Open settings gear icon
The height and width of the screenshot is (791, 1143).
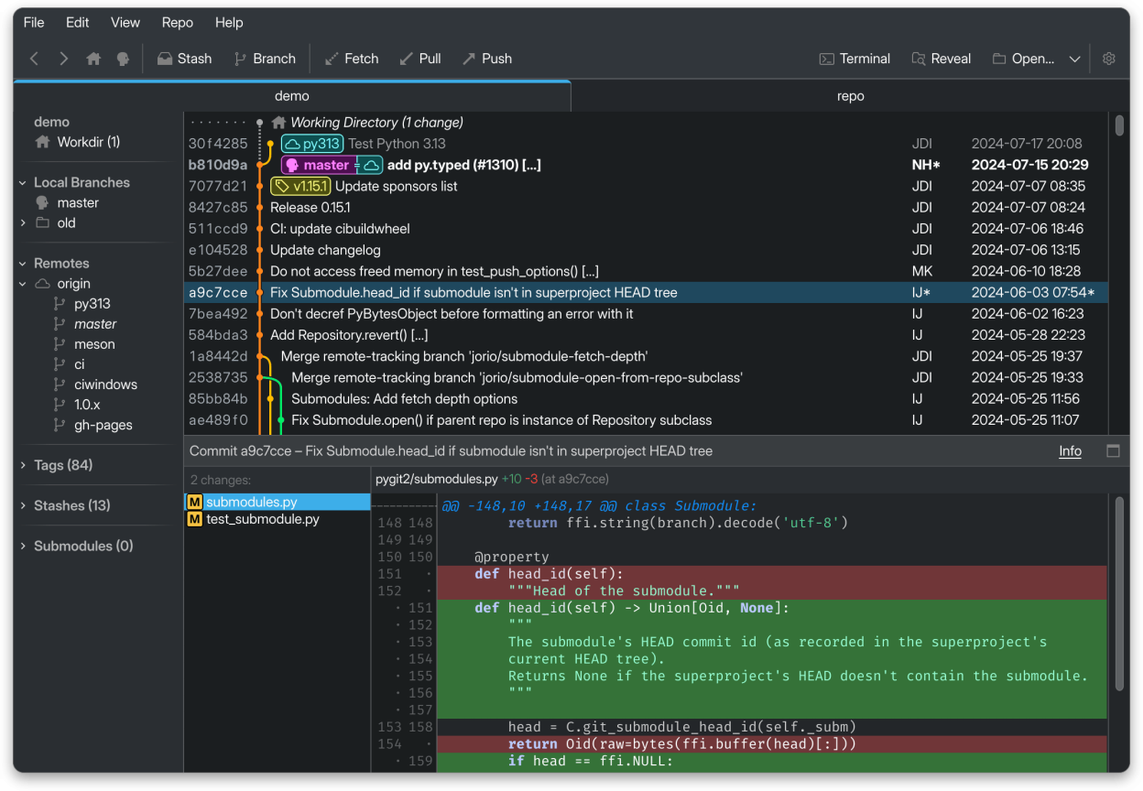coord(1109,59)
